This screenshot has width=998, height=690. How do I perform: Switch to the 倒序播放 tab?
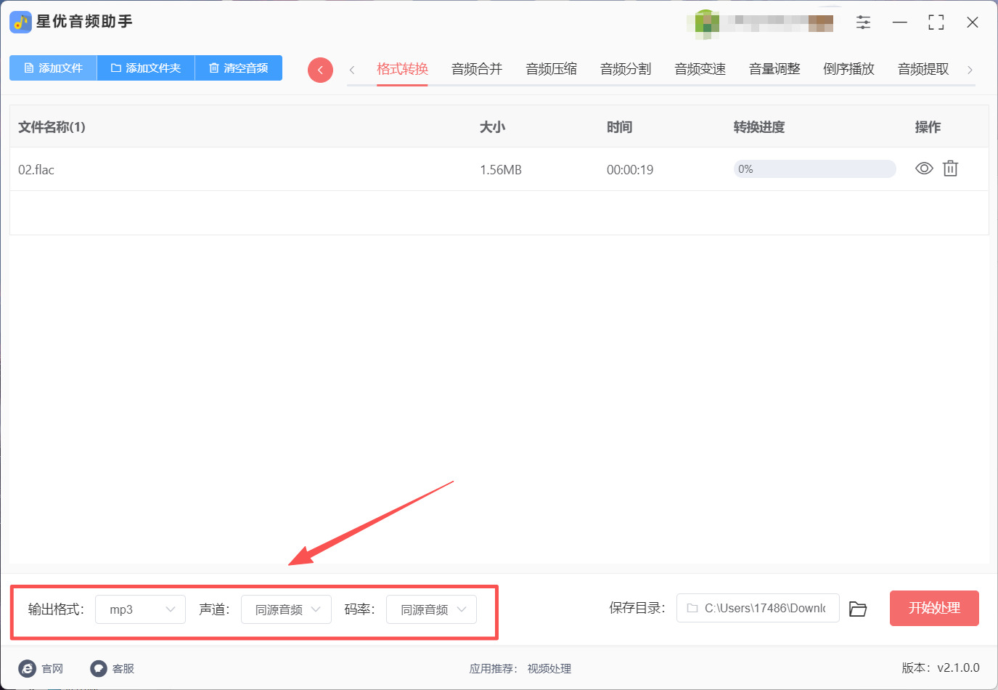pos(848,69)
